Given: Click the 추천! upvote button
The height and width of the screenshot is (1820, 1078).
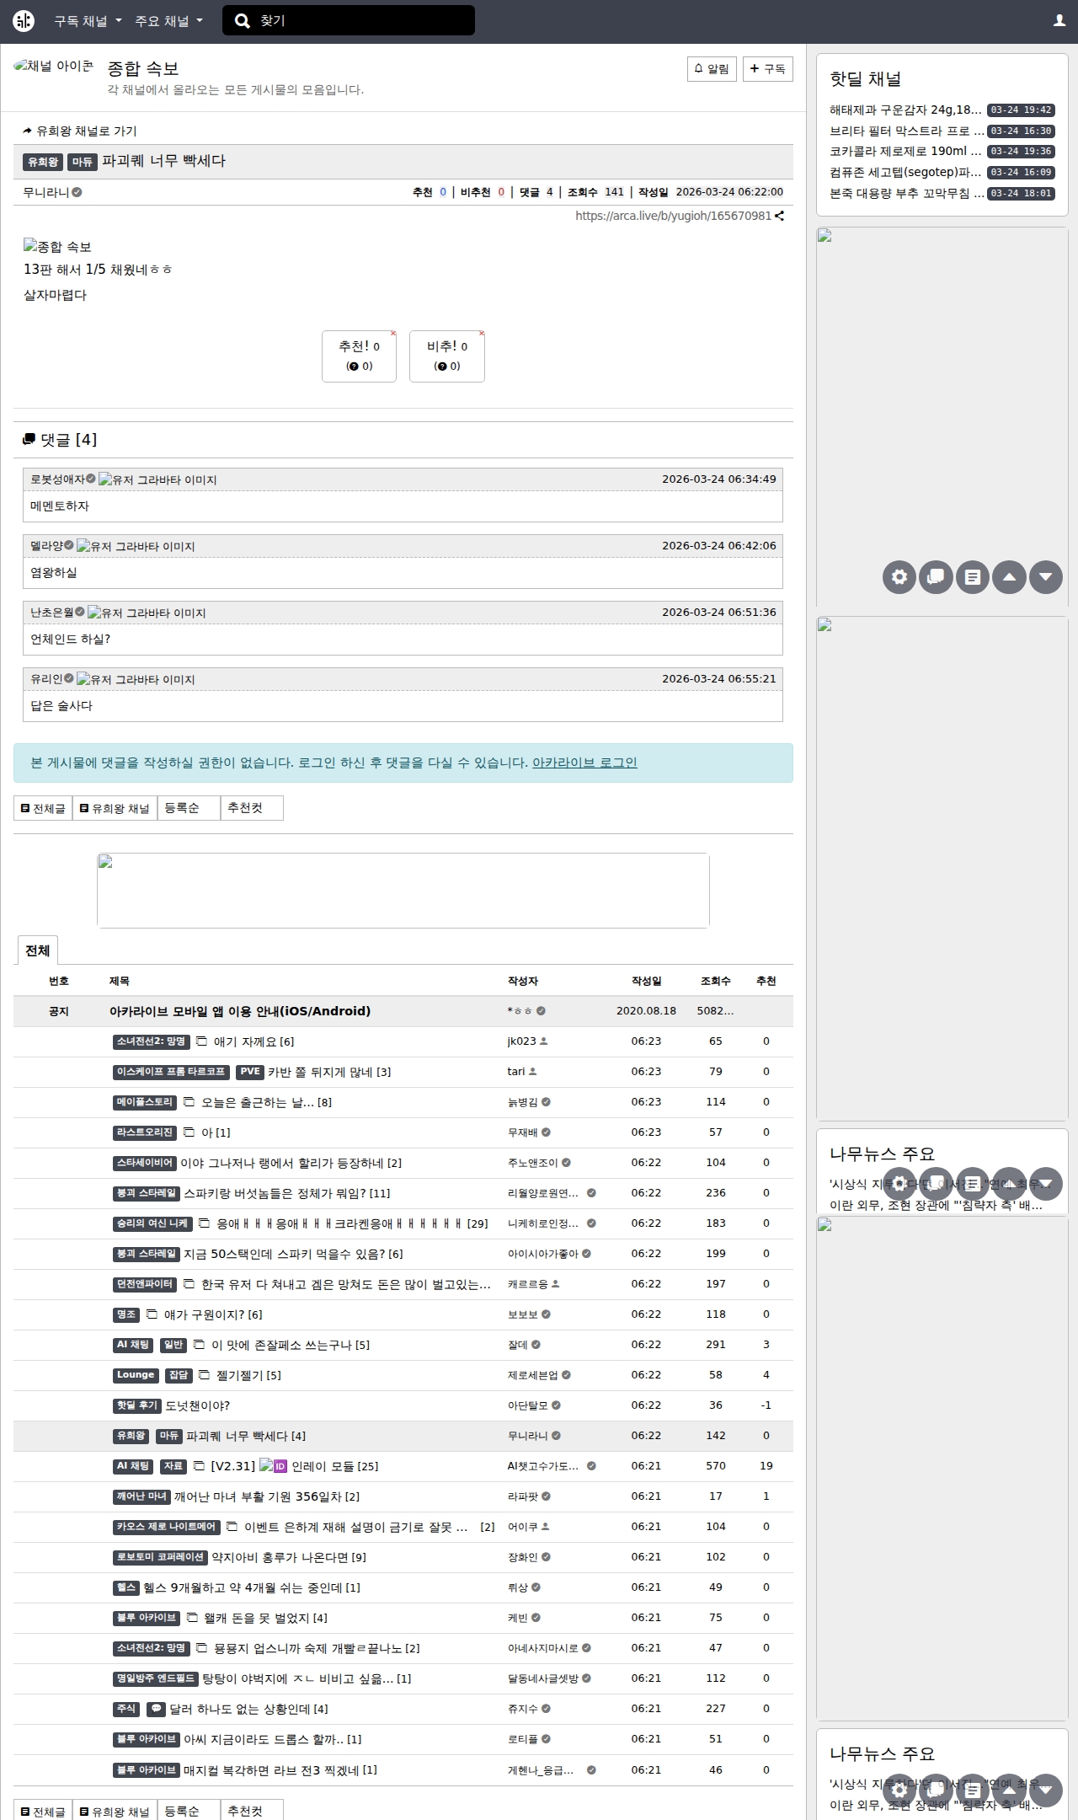Looking at the screenshot, I should [359, 356].
